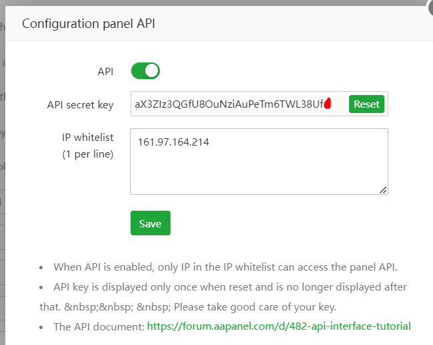This screenshot has height=345, width=433.
Task: Open the API interface tutorial forum link
Action: (x=278, y=326)
